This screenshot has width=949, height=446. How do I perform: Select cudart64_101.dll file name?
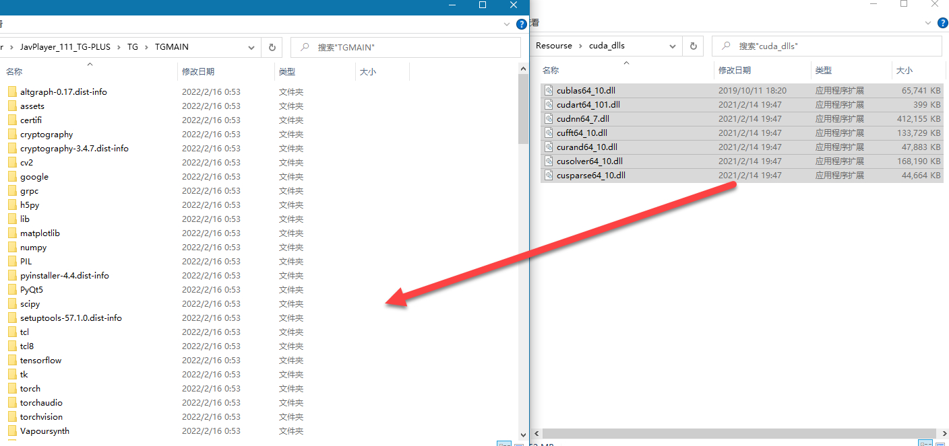[588, 104]
